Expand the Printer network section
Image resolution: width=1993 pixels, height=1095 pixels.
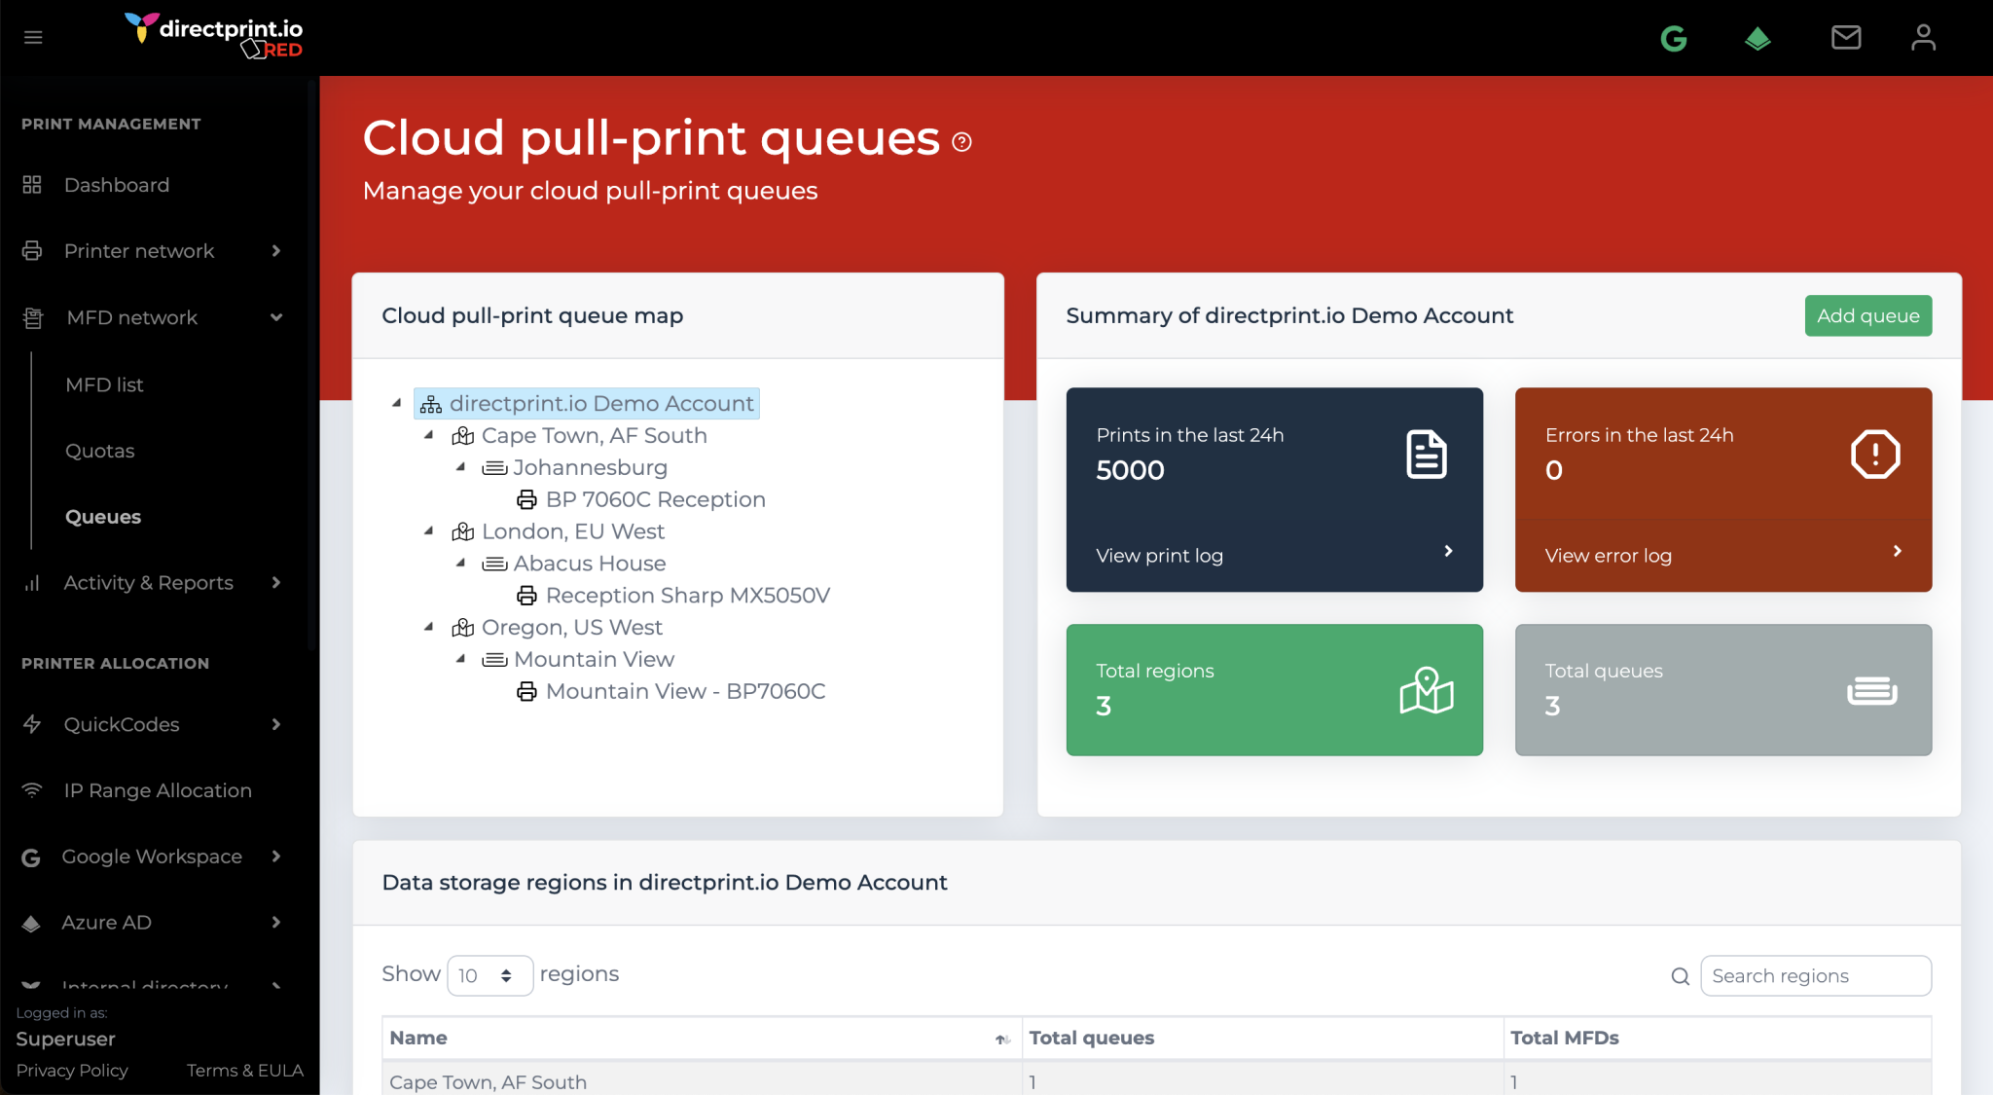[x=278, y=251]
